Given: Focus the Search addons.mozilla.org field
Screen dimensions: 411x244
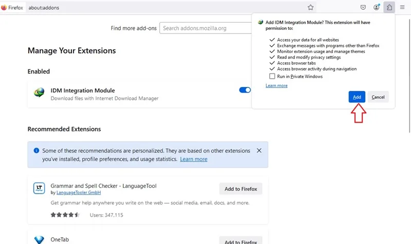Looking at the screenshot, I should click(x=206, y=28).
